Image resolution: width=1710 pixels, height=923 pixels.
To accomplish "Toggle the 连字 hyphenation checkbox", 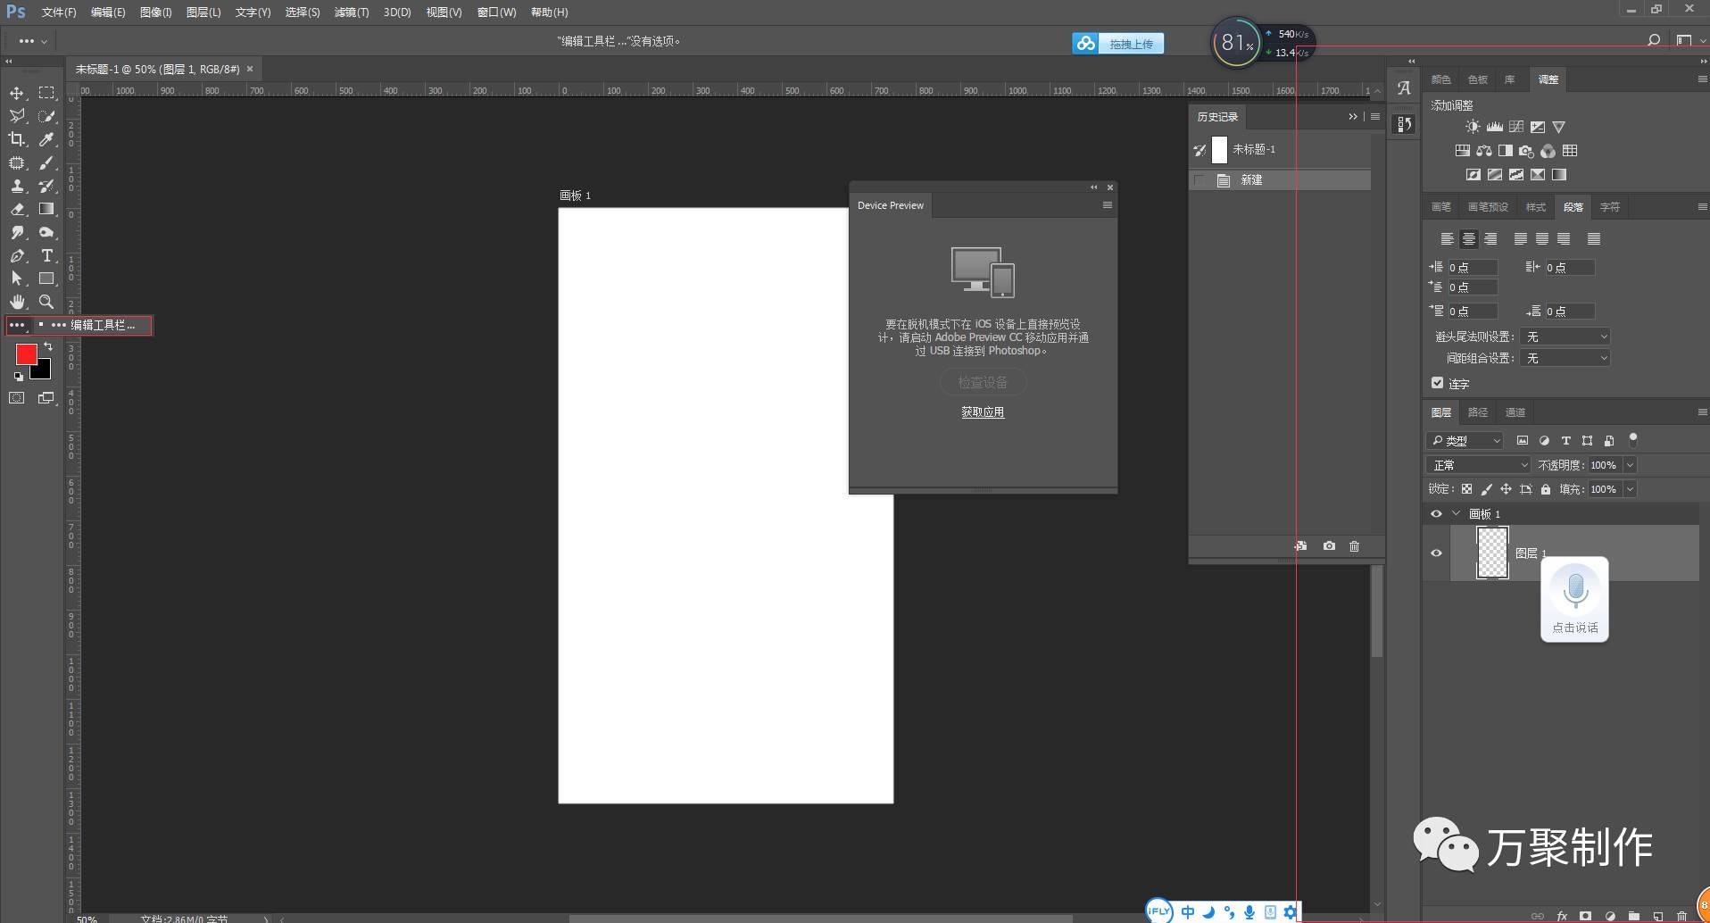I will tap(1437, 383).
